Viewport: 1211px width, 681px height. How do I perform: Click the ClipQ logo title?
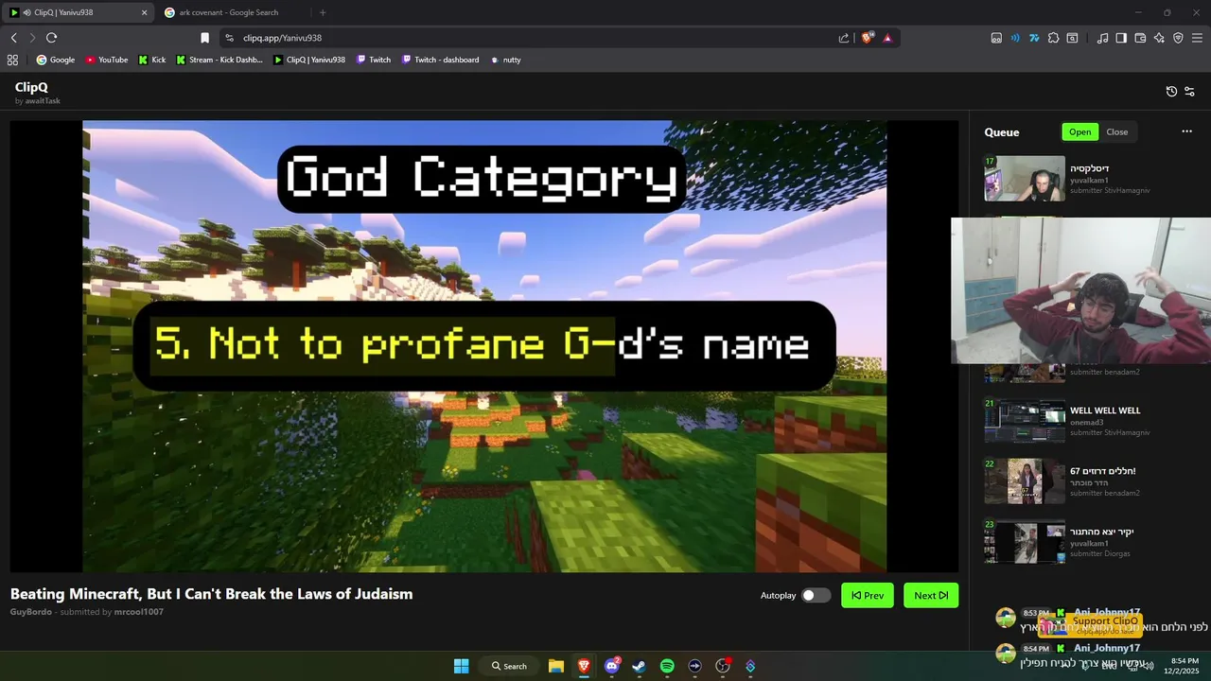pos(31,87)
